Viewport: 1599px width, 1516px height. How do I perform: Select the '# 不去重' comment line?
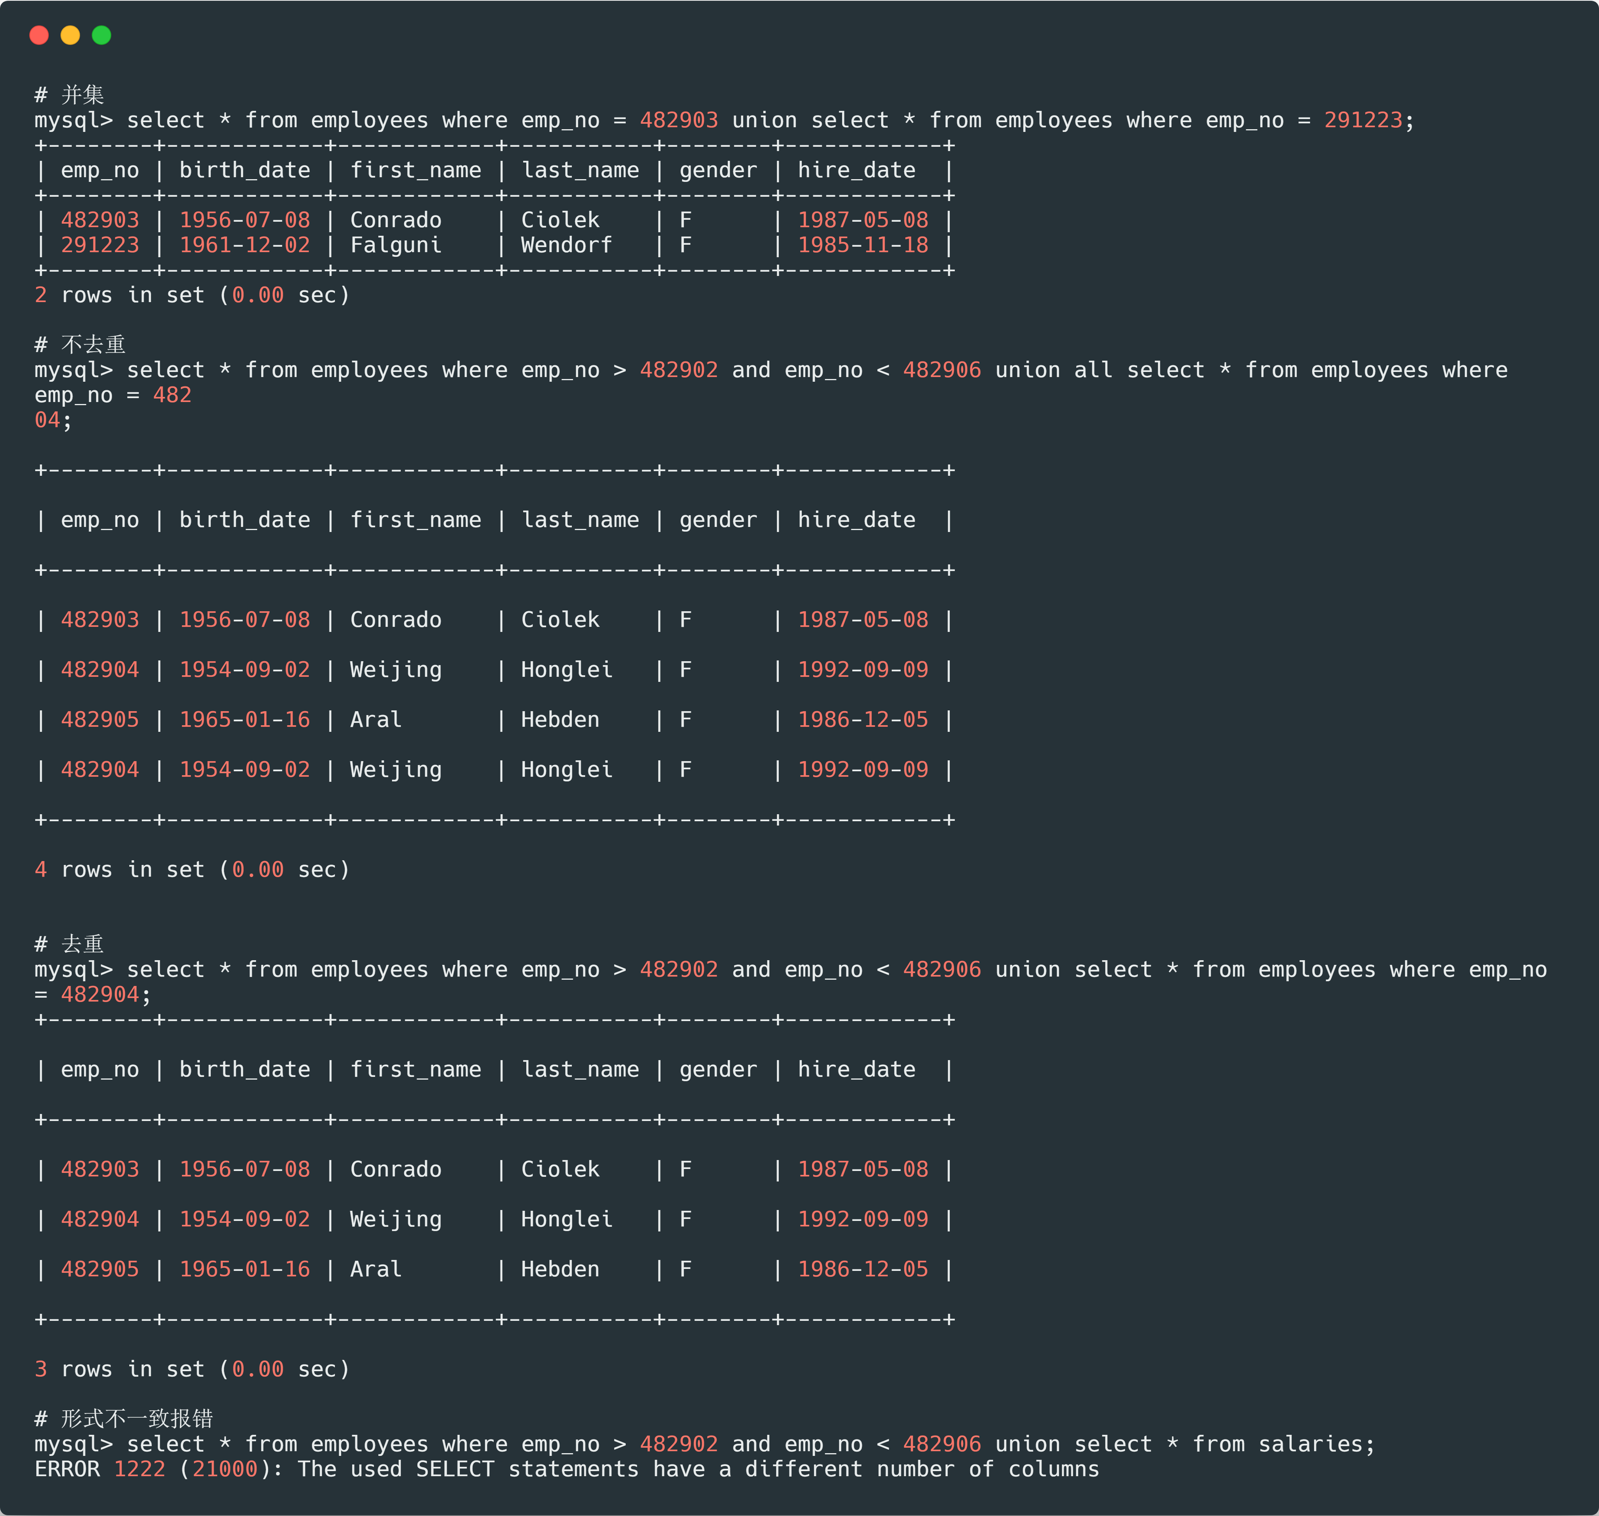[80, 344]
